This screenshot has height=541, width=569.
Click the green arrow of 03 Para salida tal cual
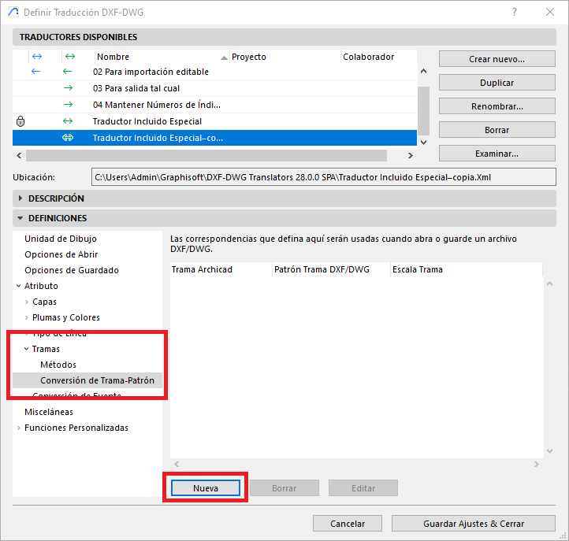pyautogui.click(x=68, y=88)
